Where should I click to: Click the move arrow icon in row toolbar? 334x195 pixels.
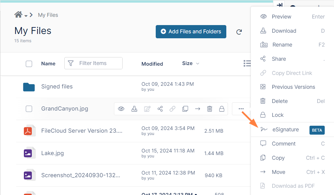pos(197,109)
